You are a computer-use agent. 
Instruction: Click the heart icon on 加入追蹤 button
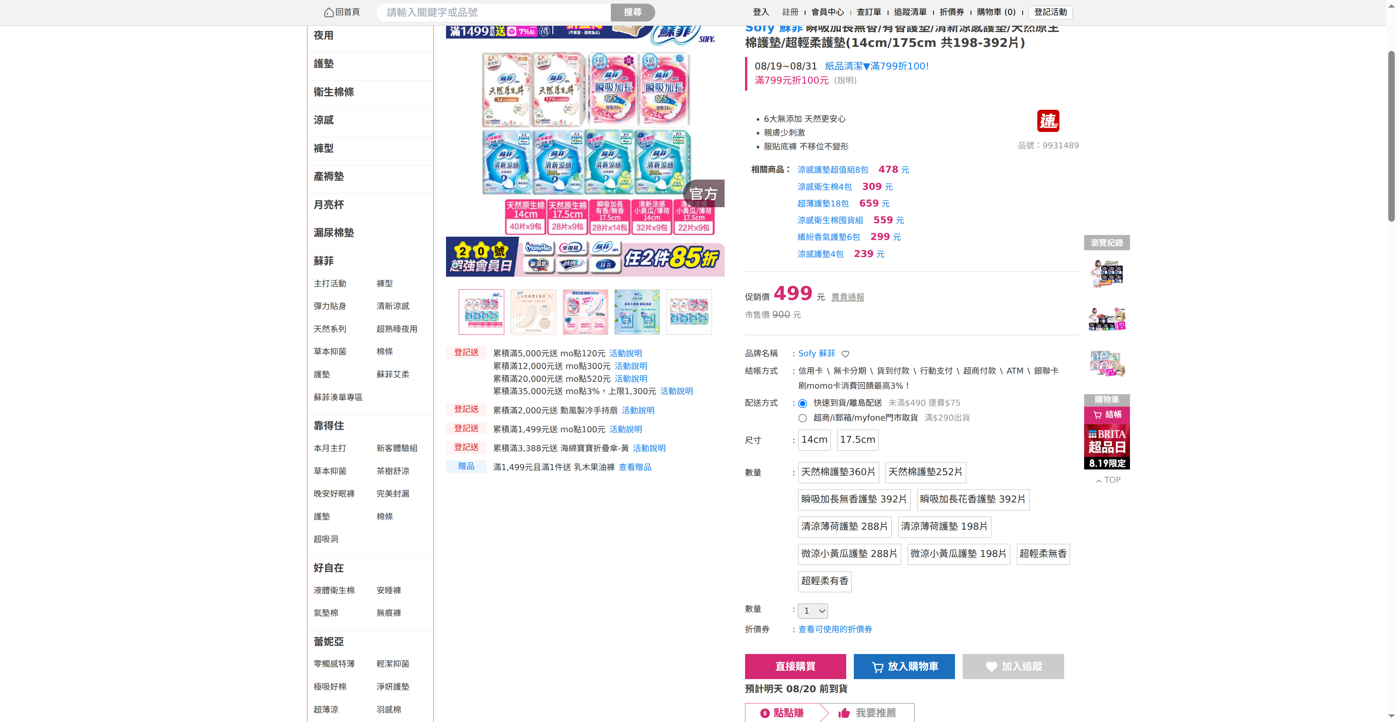coord(991,667)
